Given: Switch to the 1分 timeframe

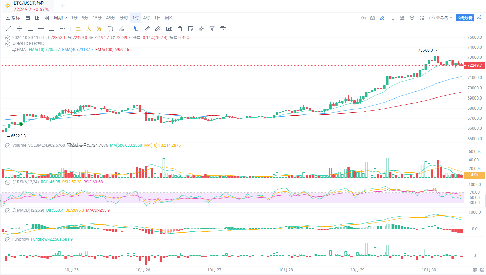Looking at the screenshot, I should point(74,18).
